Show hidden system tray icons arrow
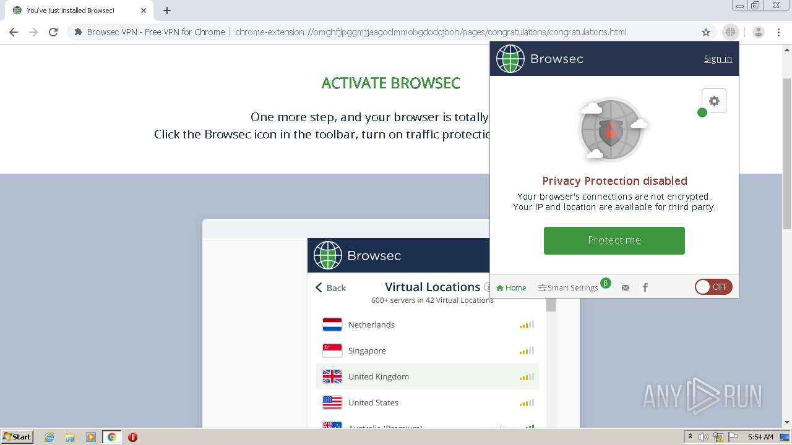The height and width of the screenshot is (445, 792). (x=690, y=437)
